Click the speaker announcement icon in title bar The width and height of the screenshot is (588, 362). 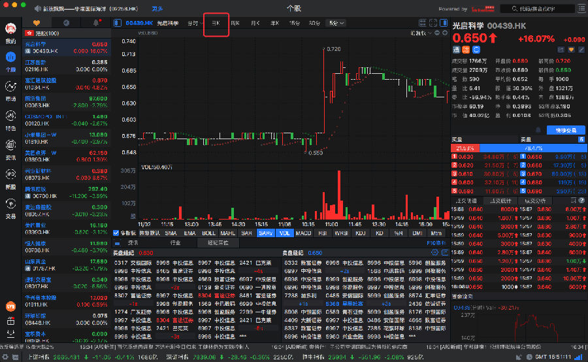coord(37,8)
